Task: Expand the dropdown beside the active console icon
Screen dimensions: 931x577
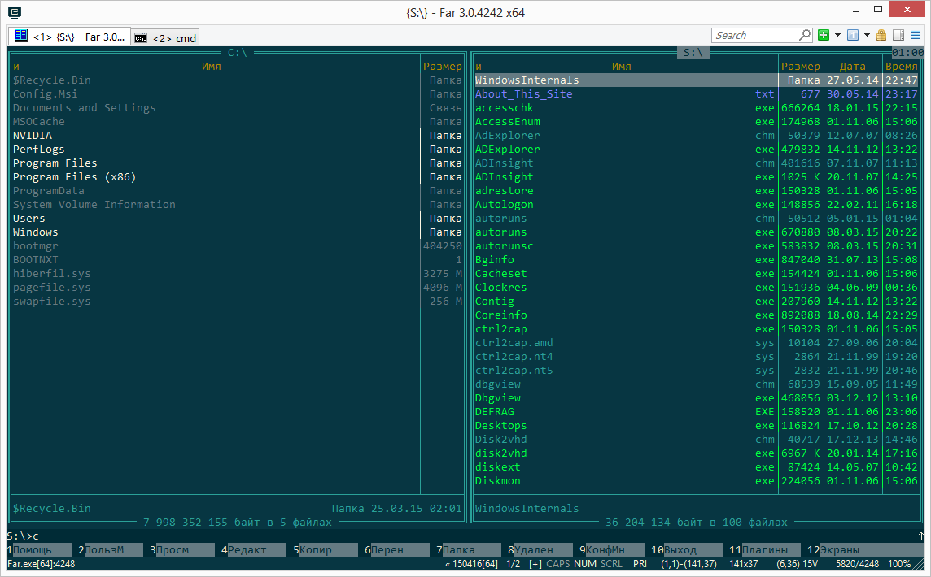Action: [x=866, y=35]
